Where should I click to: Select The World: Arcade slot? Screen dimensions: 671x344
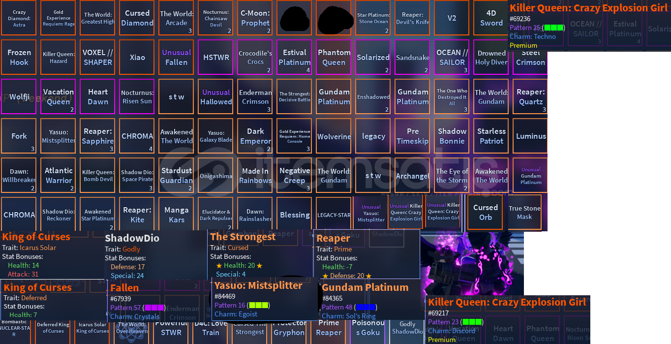coord(177,18)
